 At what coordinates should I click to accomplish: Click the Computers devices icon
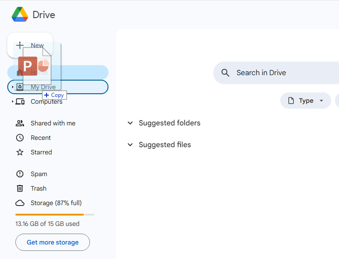[20, 101]
